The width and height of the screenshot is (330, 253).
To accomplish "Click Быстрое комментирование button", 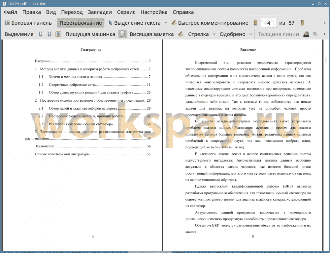I will coord(210,23).
